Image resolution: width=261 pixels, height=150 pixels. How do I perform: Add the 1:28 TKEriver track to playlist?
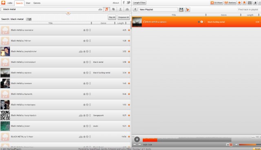(129, 41)
